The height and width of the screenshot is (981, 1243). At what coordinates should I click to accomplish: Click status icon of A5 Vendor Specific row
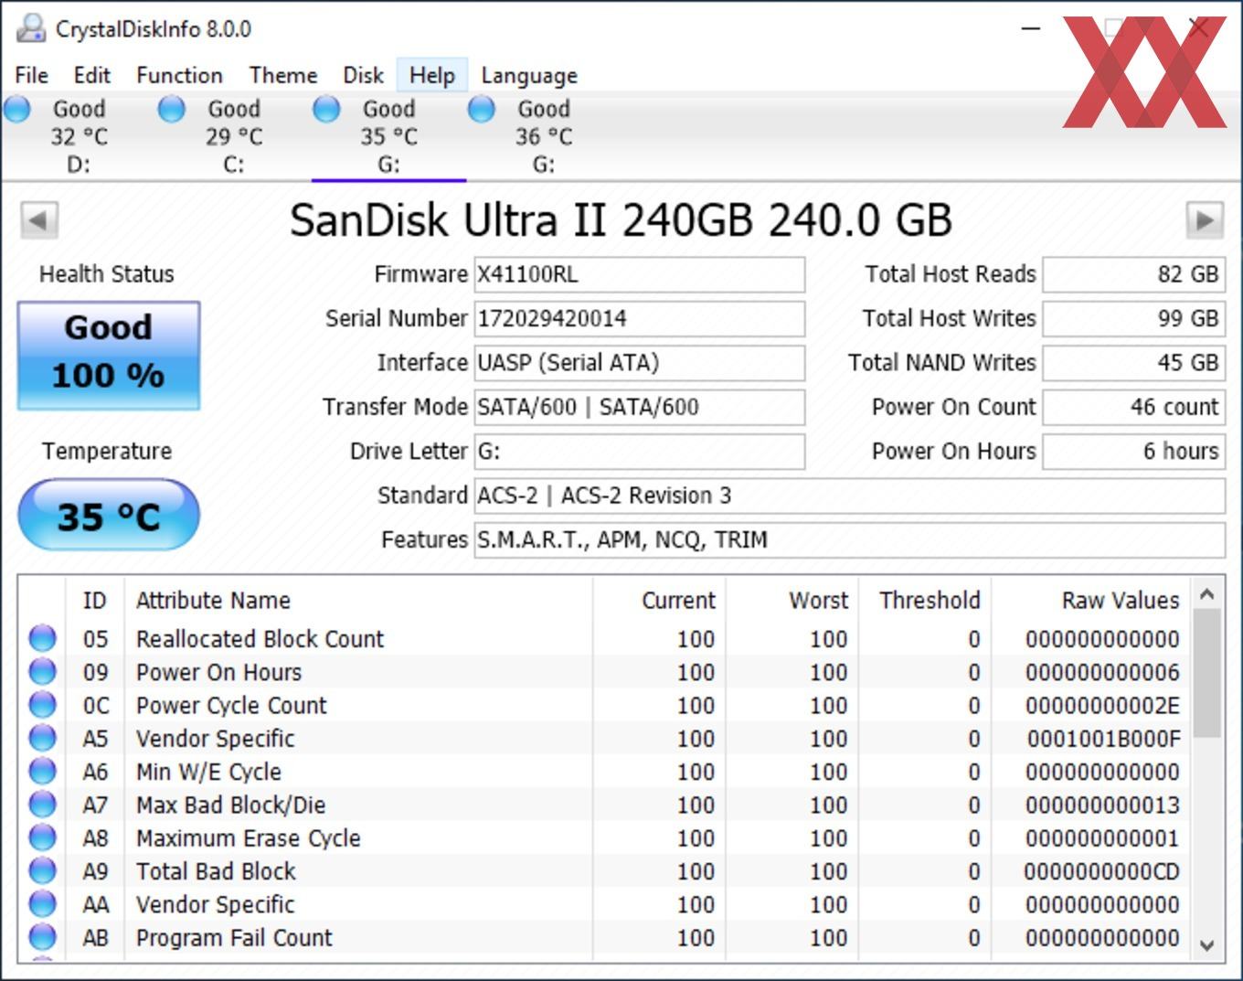(43, 738)
